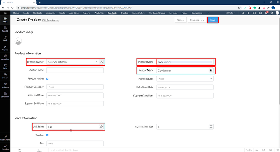Reload the browser page
Image resolution: width=280 pixels, height=152 pixels.
(x=13, y=7)
